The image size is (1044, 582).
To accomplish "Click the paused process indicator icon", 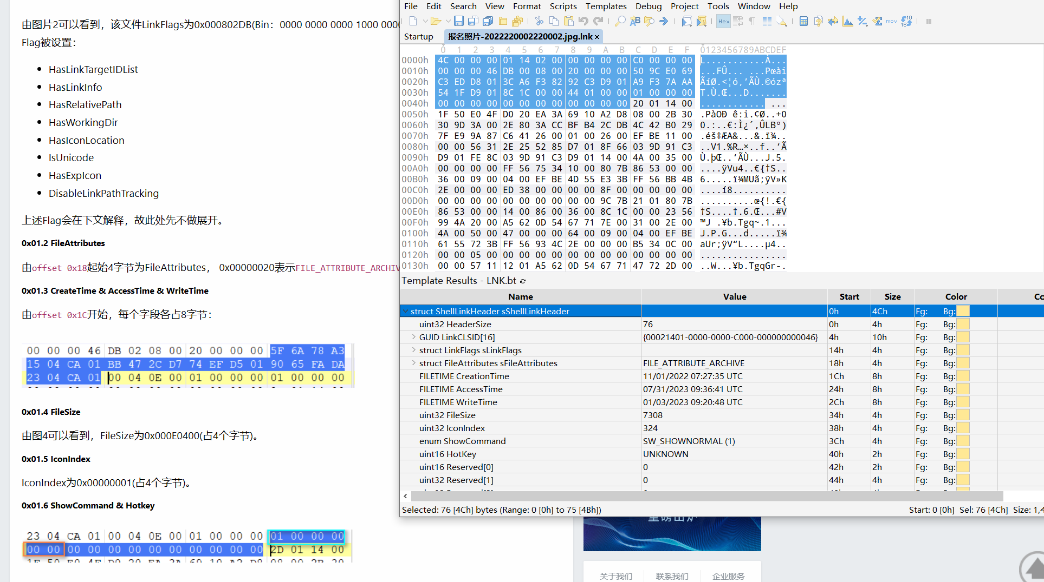I will [929, 21].
